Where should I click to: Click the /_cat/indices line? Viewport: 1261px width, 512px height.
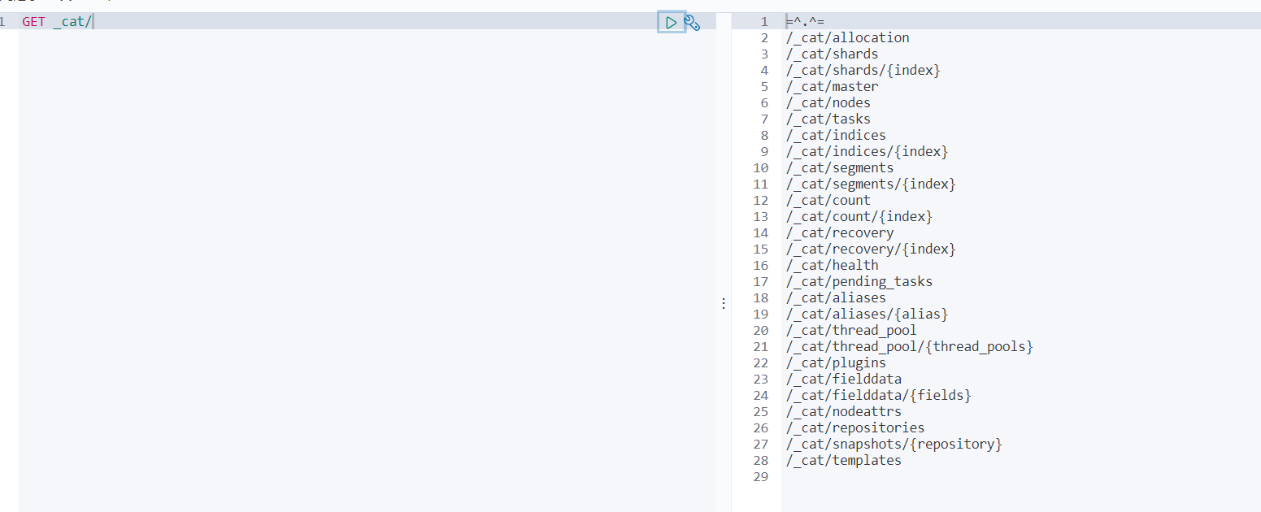836,136
